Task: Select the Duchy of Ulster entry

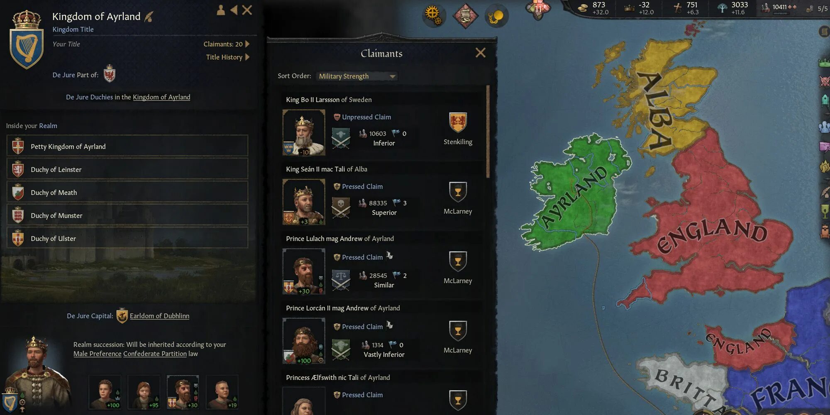Action: coord(127,238)
